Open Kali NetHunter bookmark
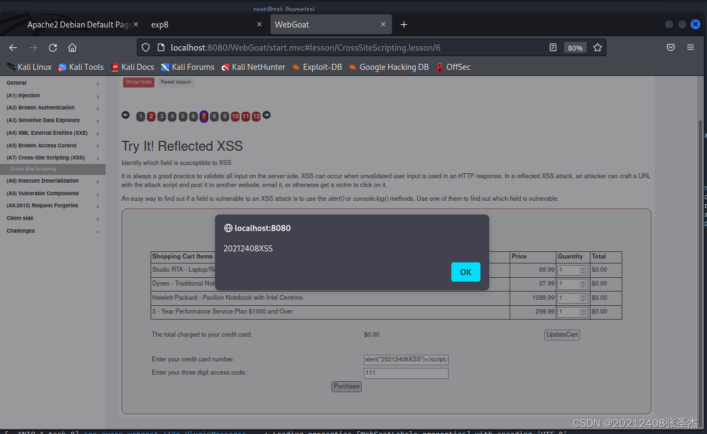The height and width of the screenshot is (434, 707). (x=253, y=67)
